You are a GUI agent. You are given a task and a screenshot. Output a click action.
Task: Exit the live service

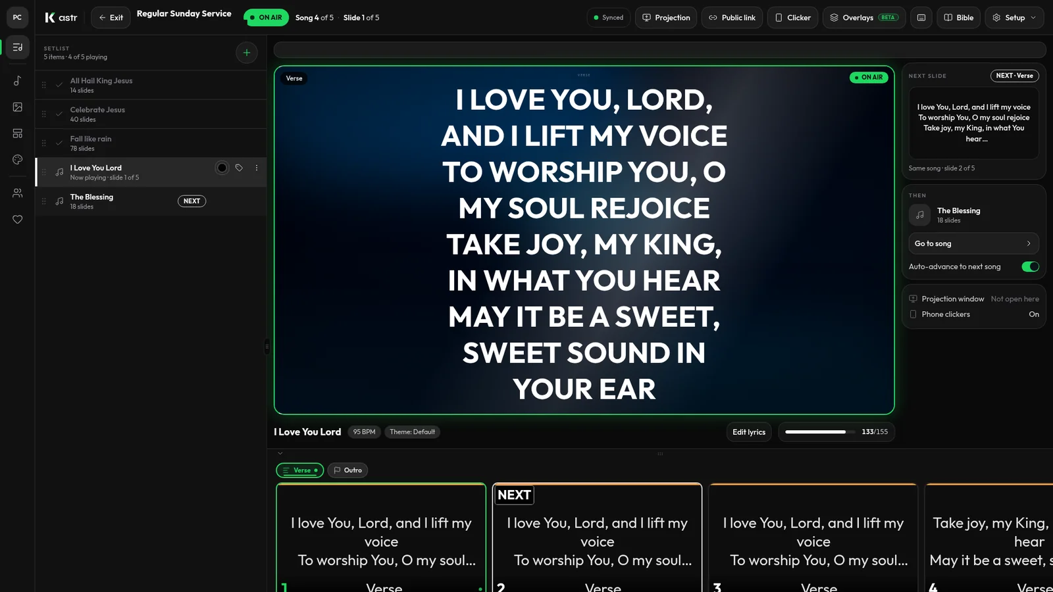click(111, 18)
